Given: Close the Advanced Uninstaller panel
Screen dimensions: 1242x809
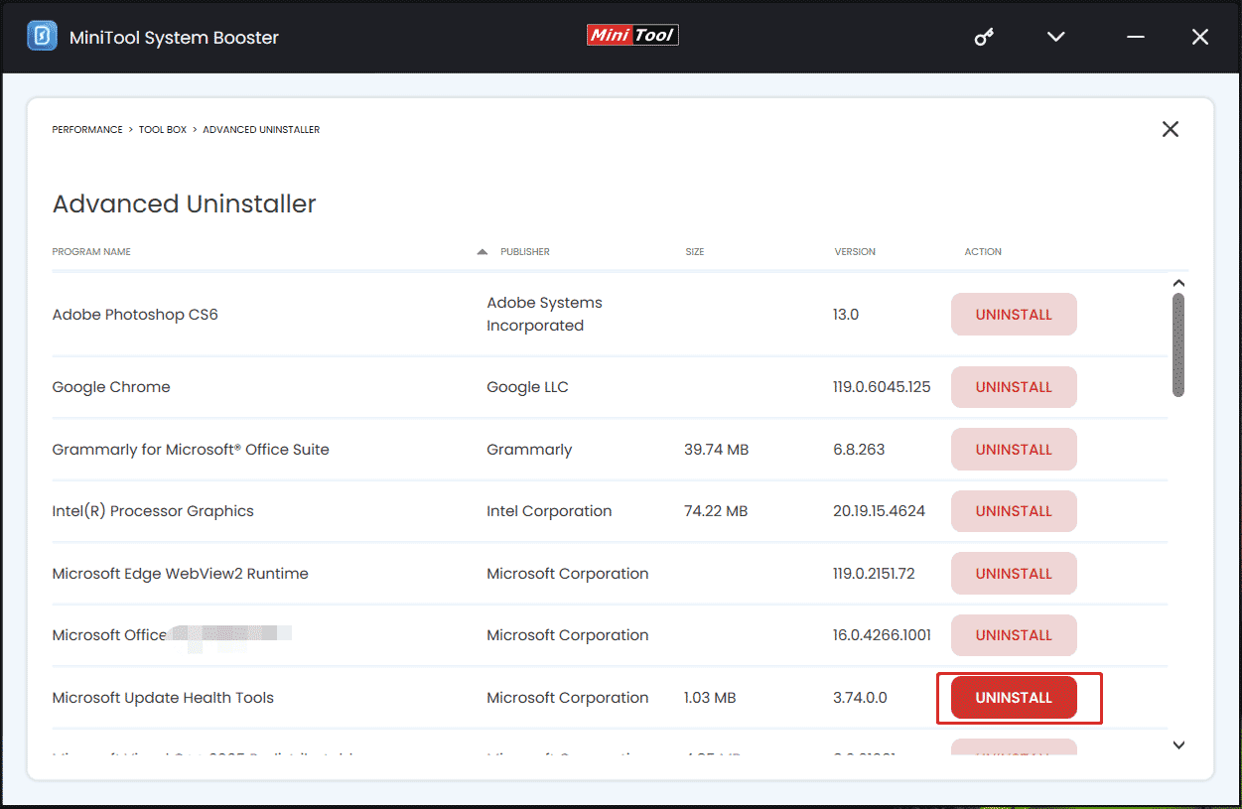Looking at the screenshot, I should point(1171,129).
